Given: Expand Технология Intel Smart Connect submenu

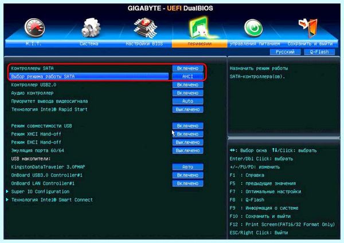Looking at the screenshot, I should coord(52,200).
